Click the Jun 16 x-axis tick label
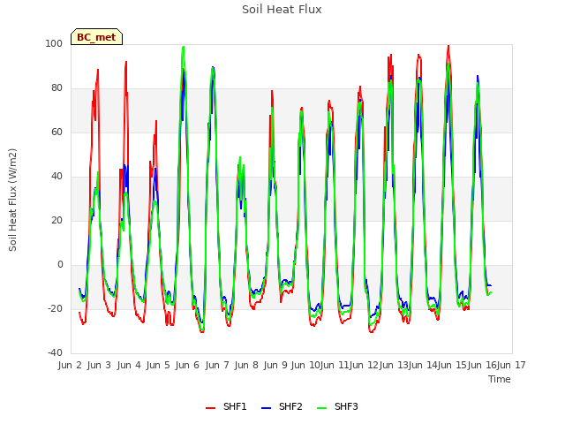The height and width of the screenshot is (424, 565). (482, 365)
